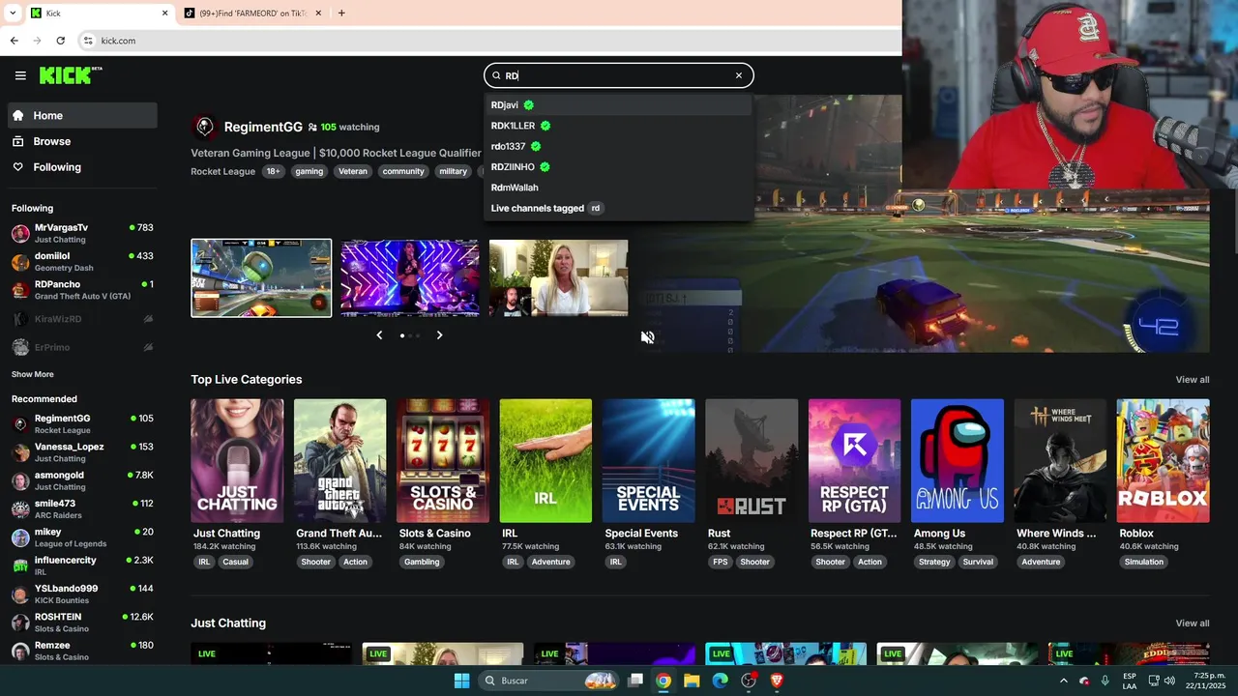Select rdo1337 search suggestion
The height and width of the screenshot is (696, 1238).
click(618, 146)
